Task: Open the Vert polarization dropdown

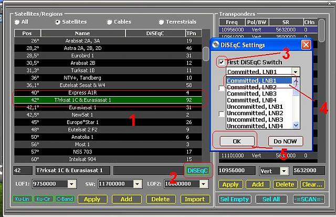Action: tap(283, 171)
